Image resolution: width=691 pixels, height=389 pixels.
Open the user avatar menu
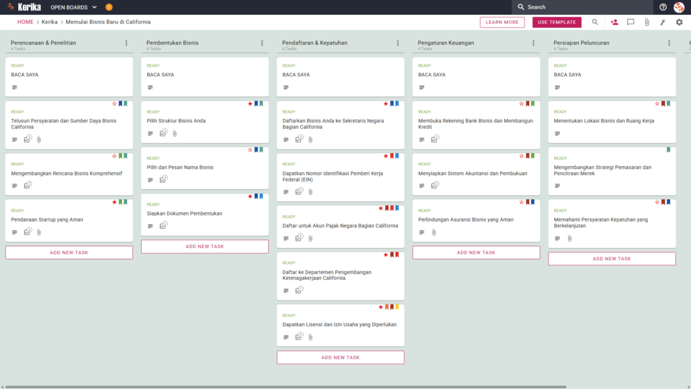tap(679, 7)
